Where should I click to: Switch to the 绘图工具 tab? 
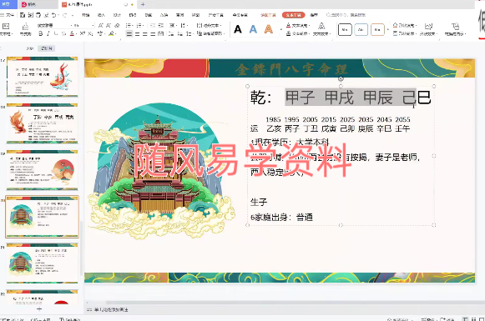click(x=268, y=15)
